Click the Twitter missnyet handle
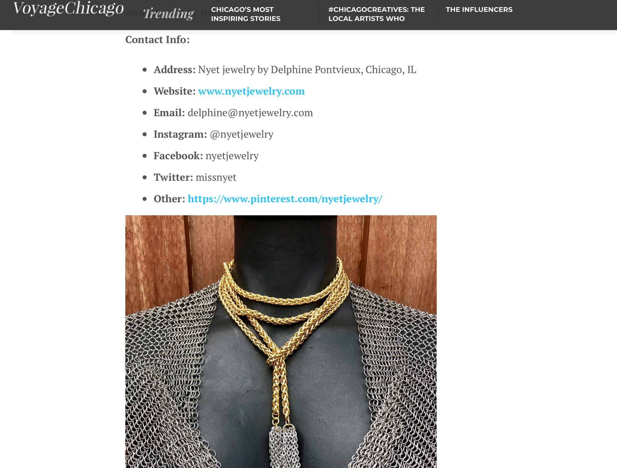The width and height of the screenshot is (617, 468). [x=216, y=177]
